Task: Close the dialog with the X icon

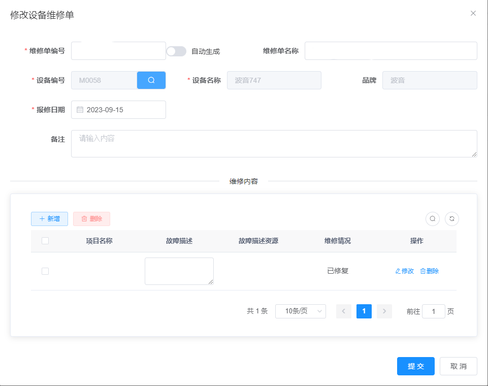Action: point(473,14)
